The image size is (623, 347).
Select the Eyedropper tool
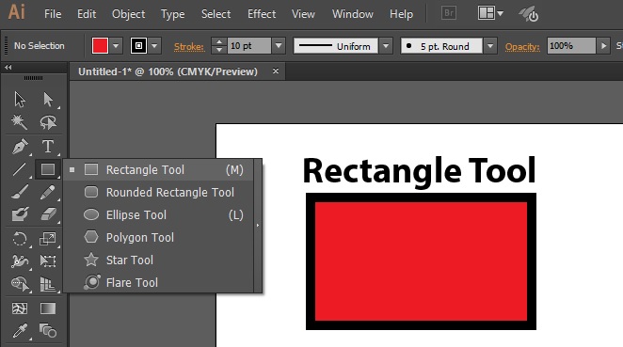click(20, 330)
